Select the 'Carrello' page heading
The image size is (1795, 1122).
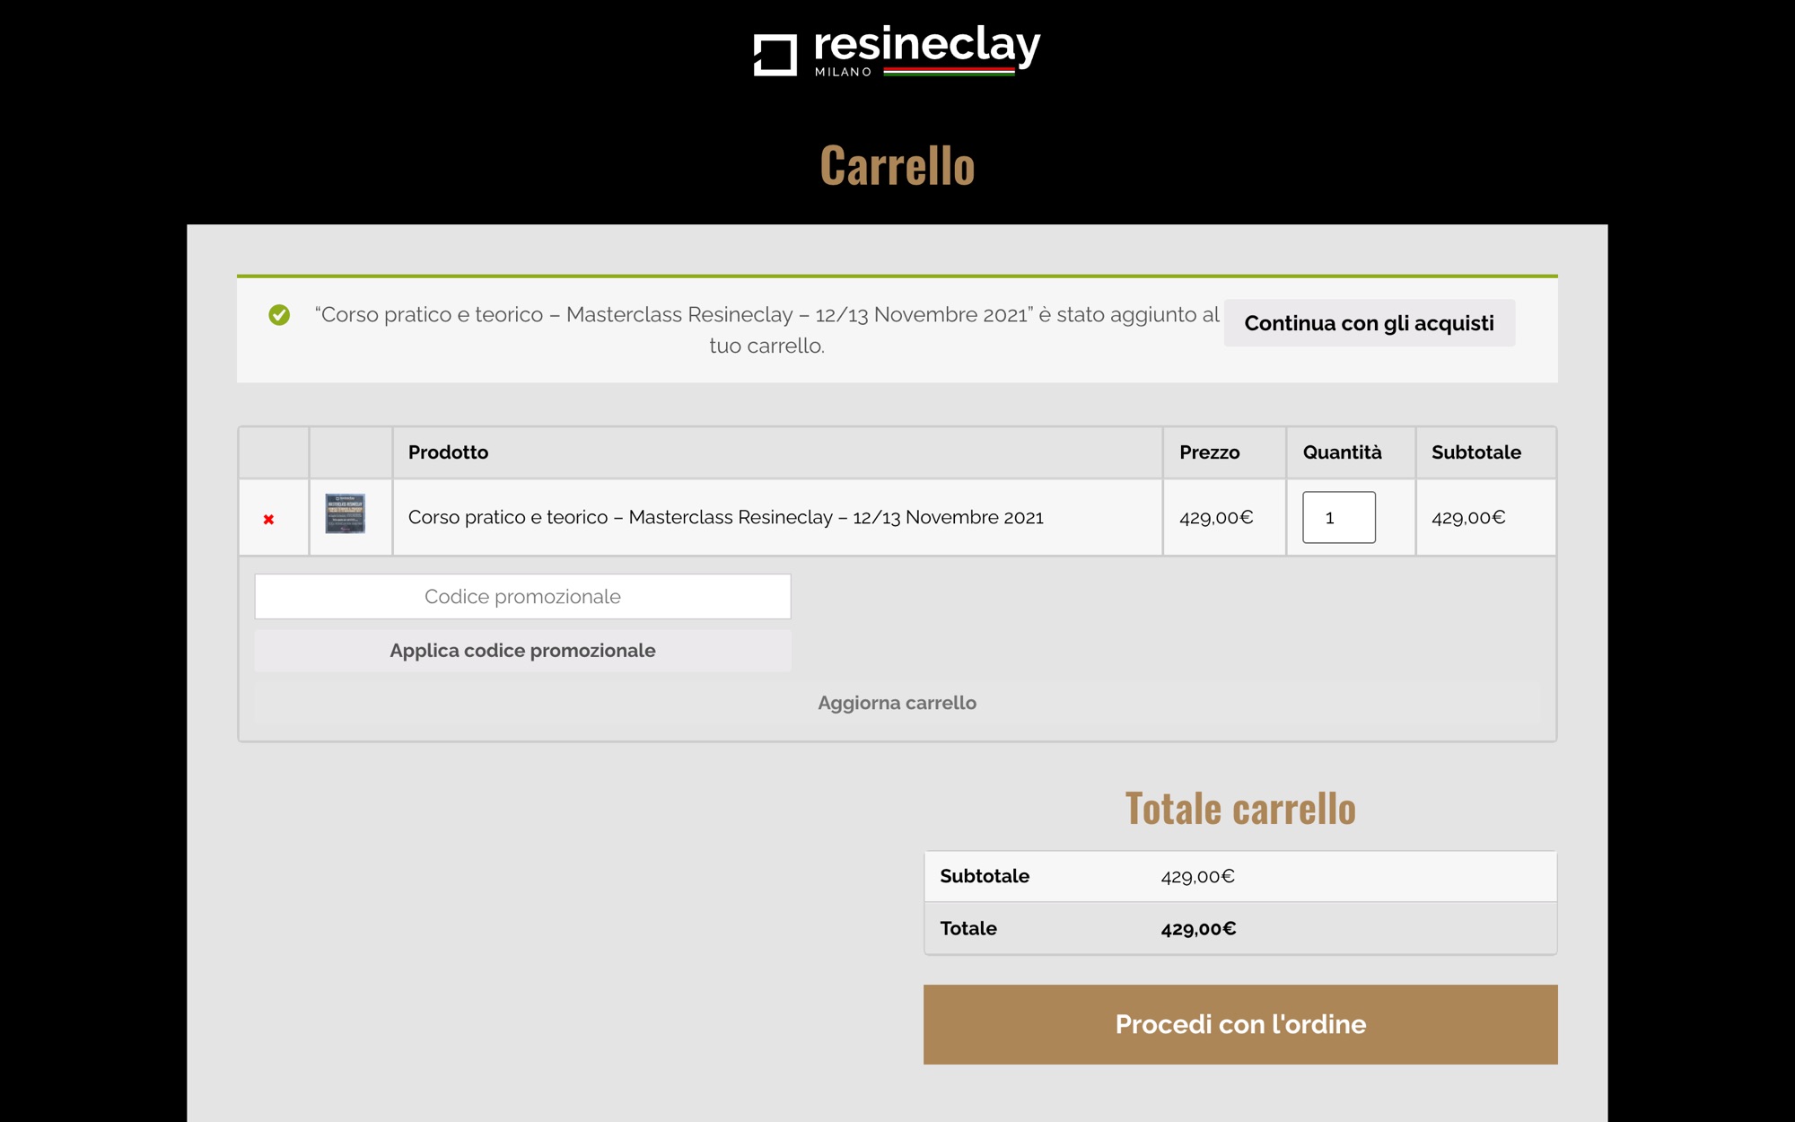[x=897, y=166]
